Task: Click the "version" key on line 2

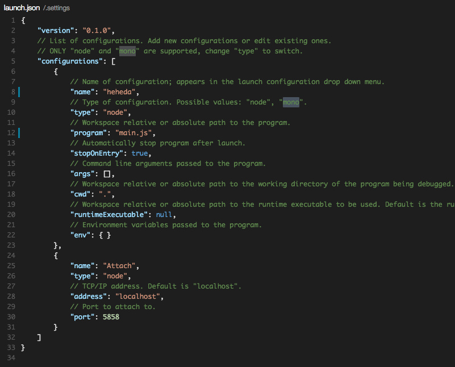Action: click(56, 31)
